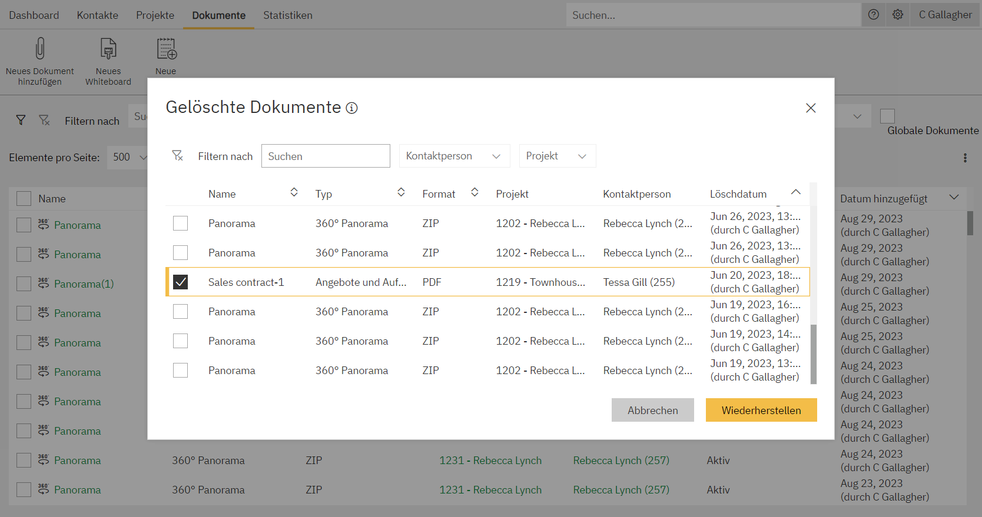Switch to the Statistiken tab

[287, 15]
